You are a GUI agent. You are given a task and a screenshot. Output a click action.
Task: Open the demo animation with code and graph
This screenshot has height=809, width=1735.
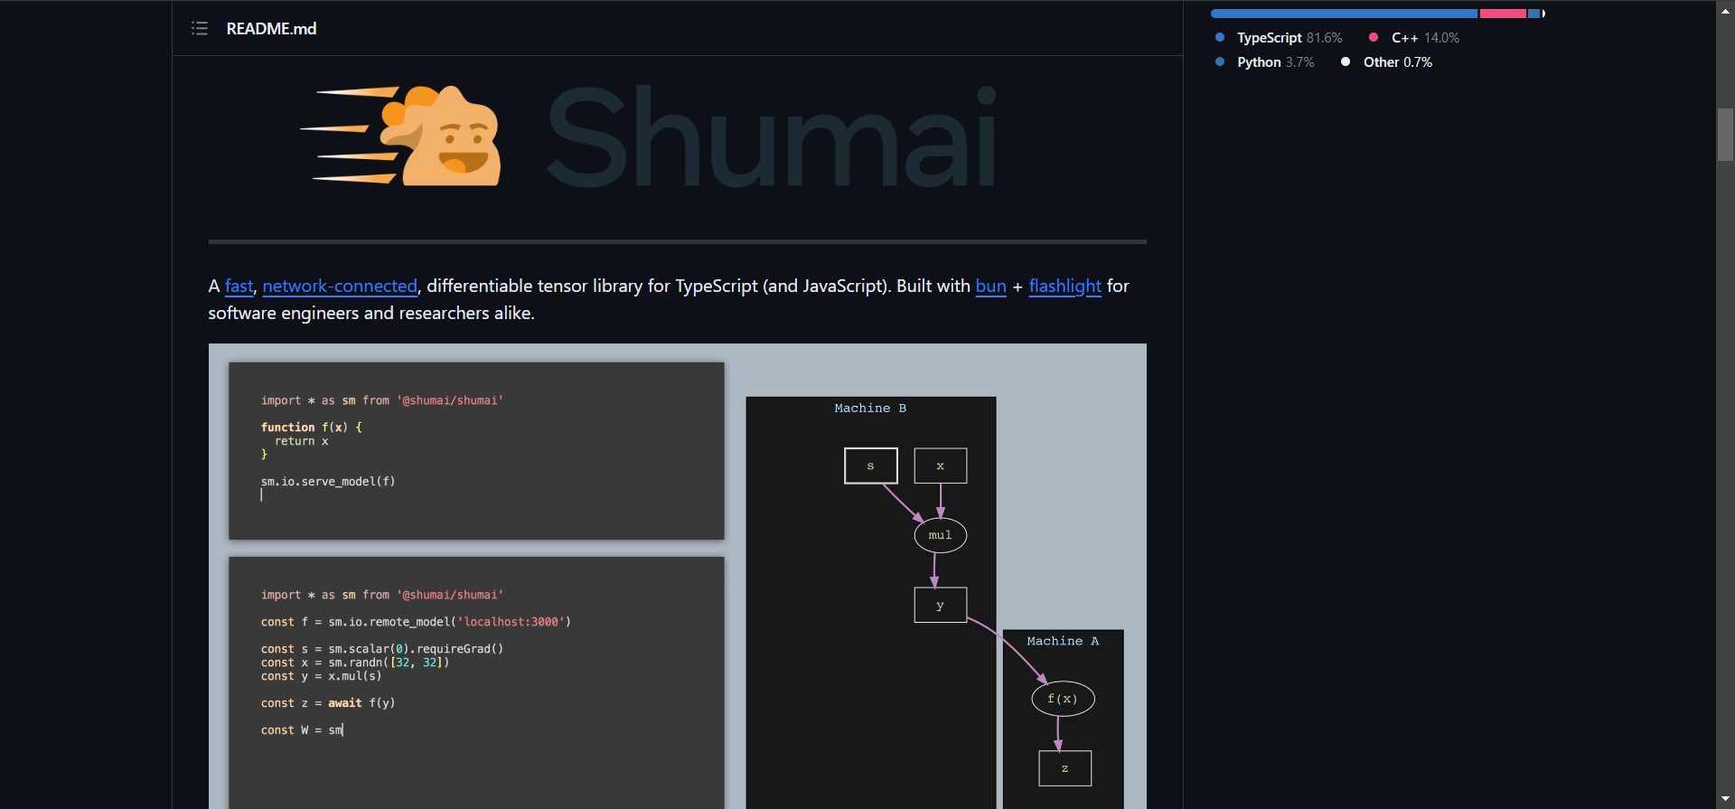pyautogui.click(x=678, y=576)
